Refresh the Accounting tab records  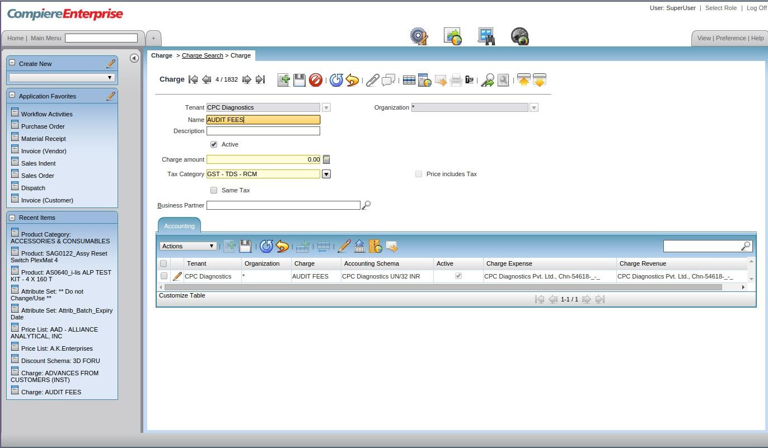[266, 246]
